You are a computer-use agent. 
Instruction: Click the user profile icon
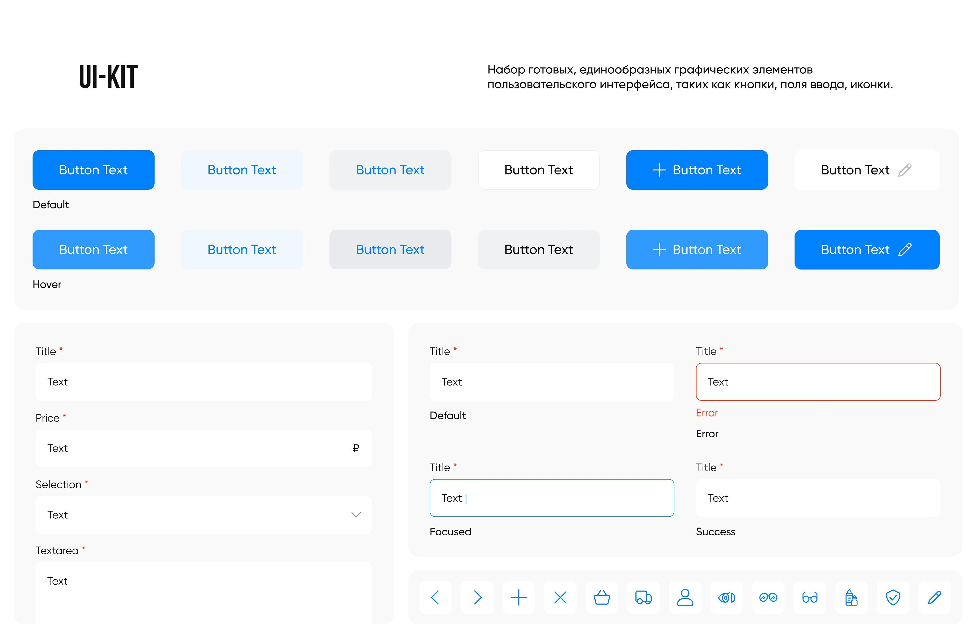coord(685,598)
